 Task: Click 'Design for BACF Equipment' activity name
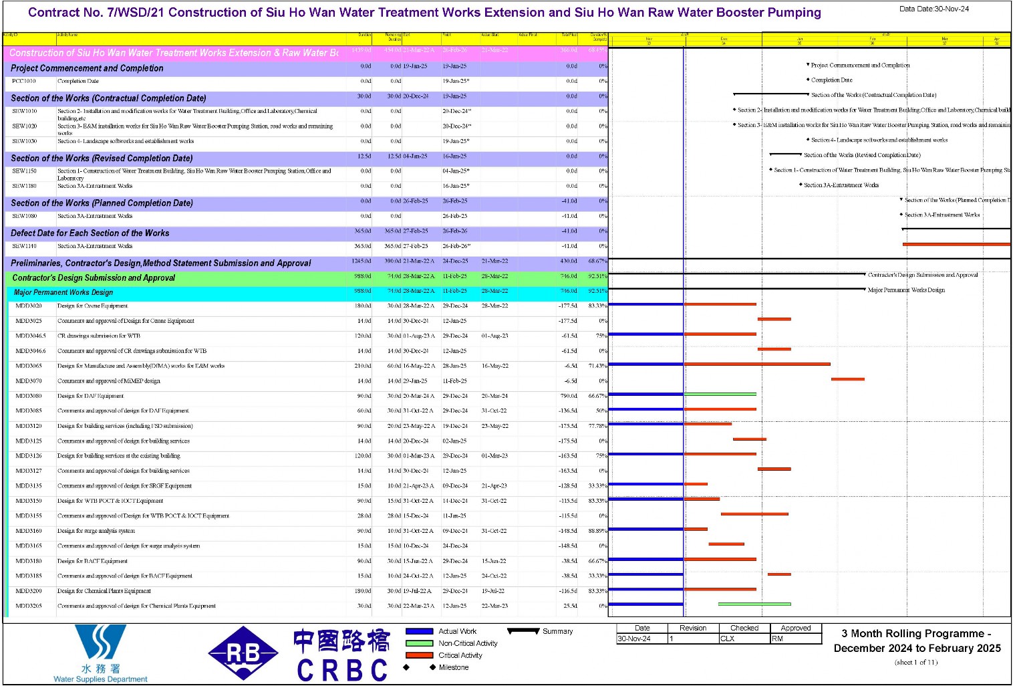92,561
